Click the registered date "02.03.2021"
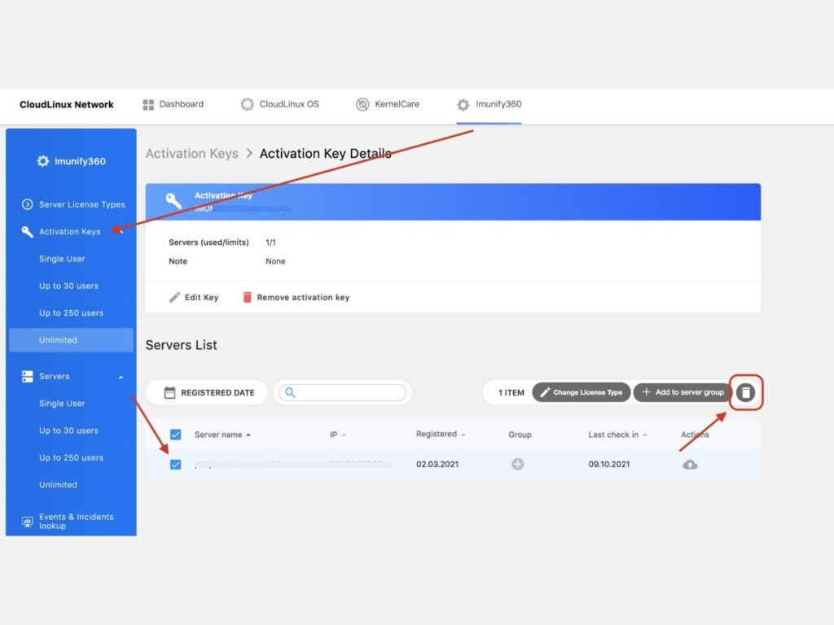Screen dimensions: 834x625 click(x=437, y=465)
